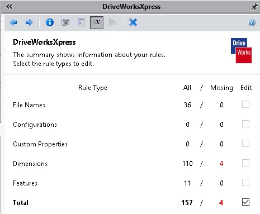This screenshot has height=214, width=260.
Task: Uncheck the Total edit checkbox
Action: click(245, 202)
